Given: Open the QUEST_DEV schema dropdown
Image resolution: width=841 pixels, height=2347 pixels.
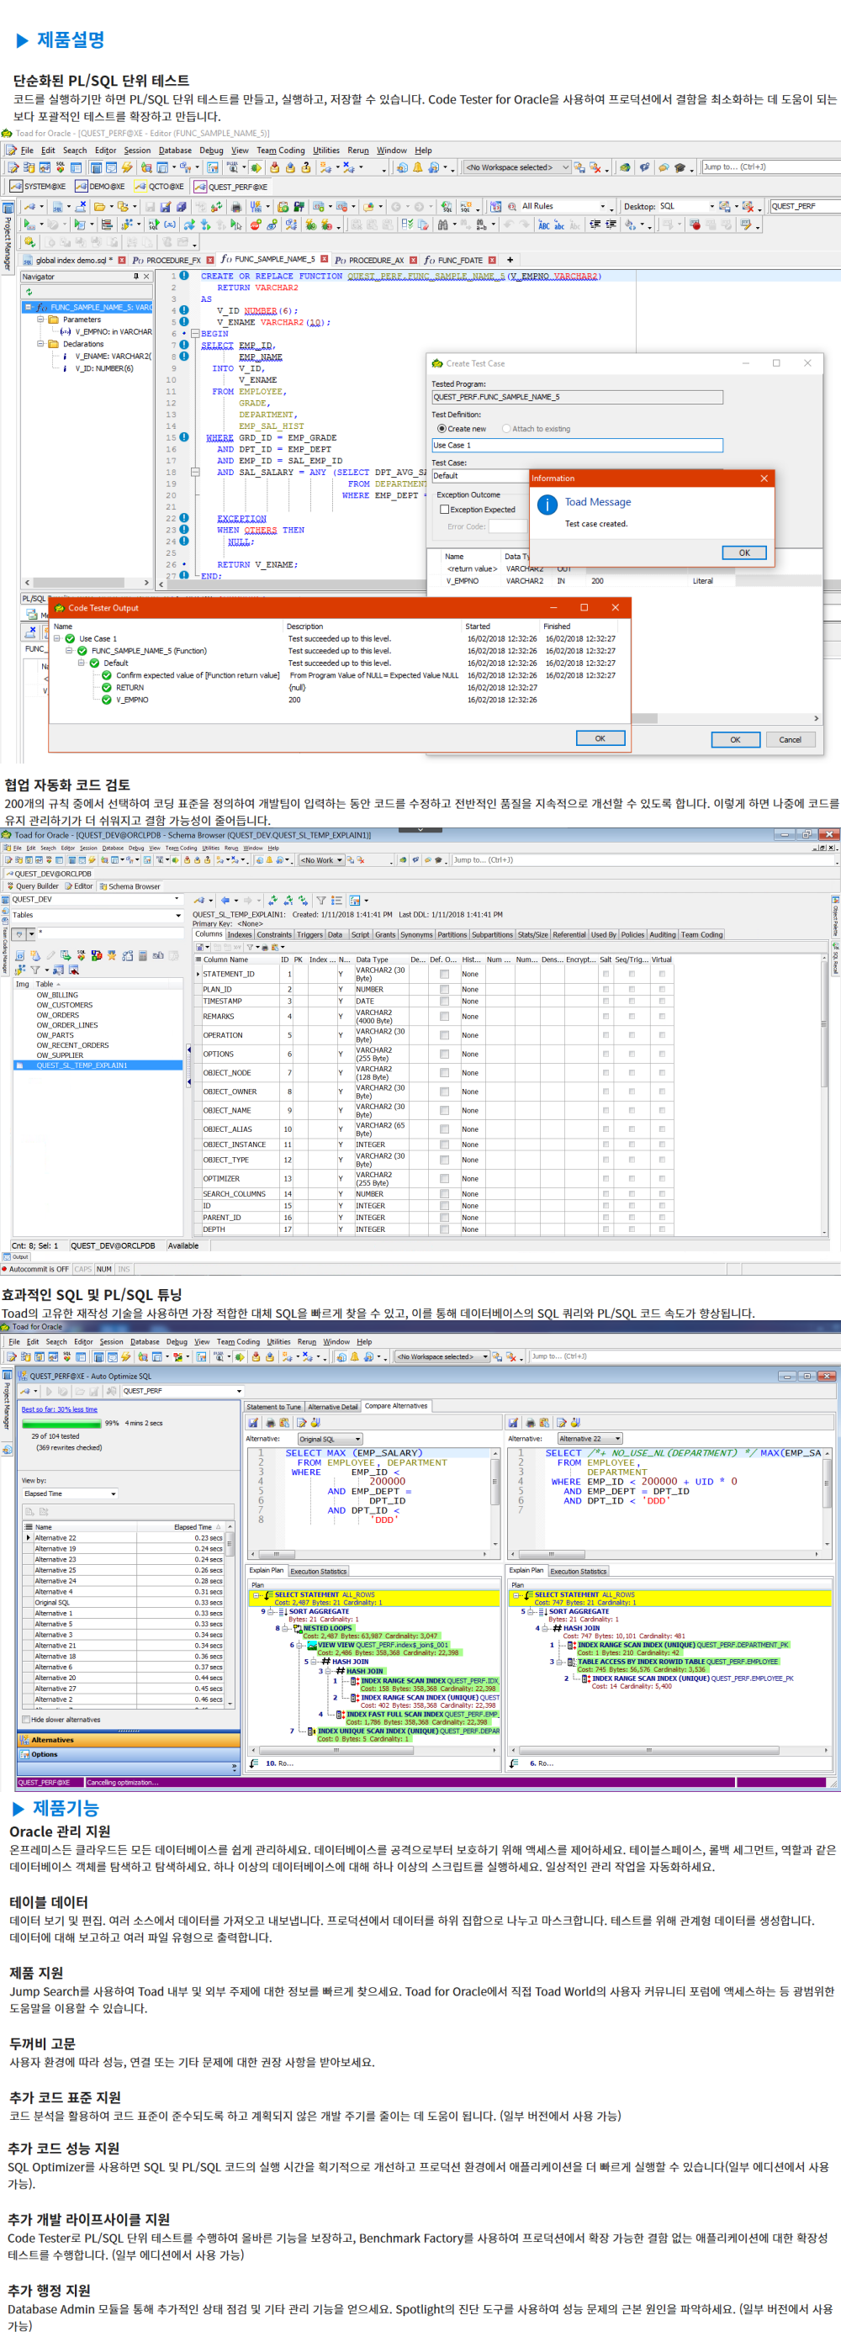Looking at the screenshot, I should [177, 899].
